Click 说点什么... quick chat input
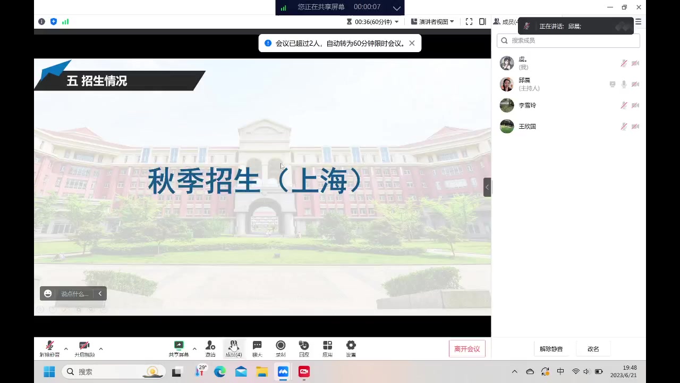The width and height of the screenshot is (680, 383). click(75, 294)
